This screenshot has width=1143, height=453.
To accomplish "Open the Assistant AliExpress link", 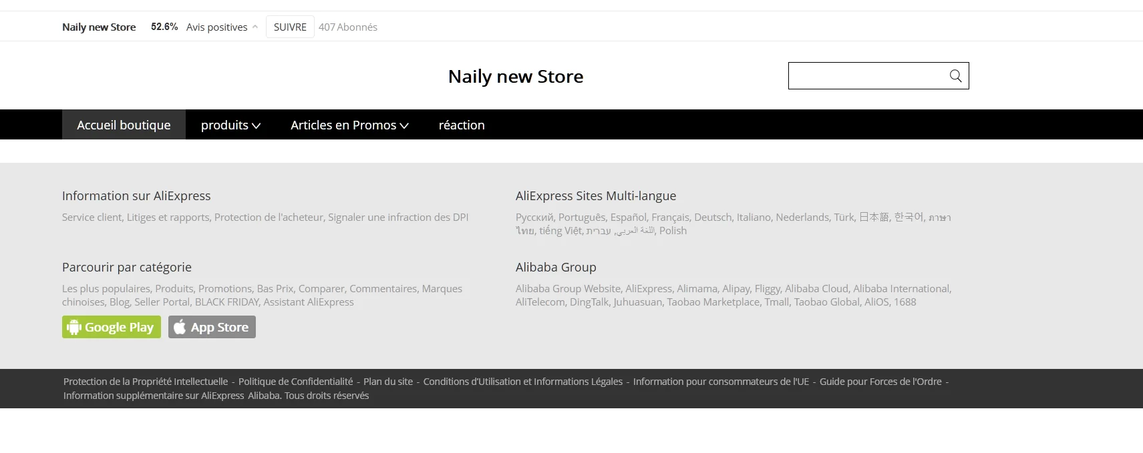I will (x=309, y=302).
